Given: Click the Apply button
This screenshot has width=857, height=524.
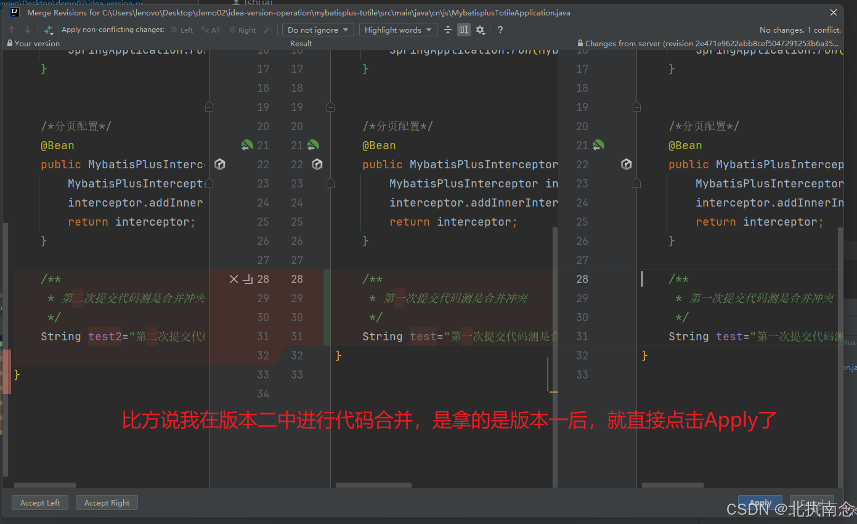Looking at the screenshot, I should (x=760, y=503).
